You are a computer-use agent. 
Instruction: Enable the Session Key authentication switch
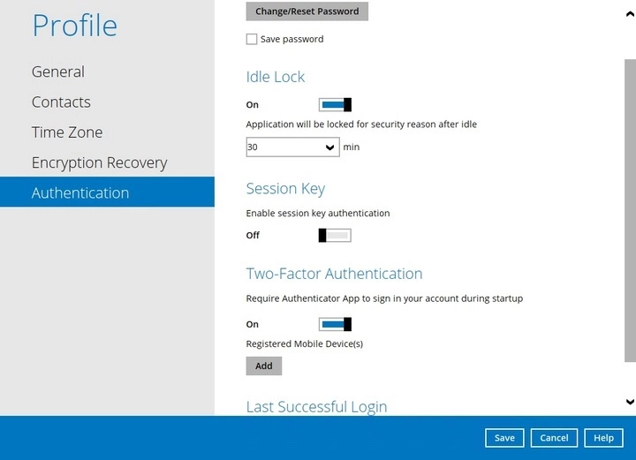click(x=335, y=235)
